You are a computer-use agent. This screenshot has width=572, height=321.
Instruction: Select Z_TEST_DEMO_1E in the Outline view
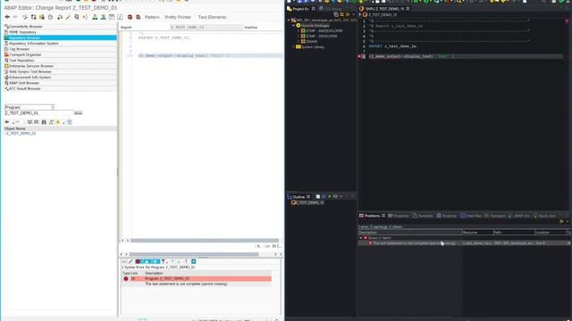coord(307,202)
